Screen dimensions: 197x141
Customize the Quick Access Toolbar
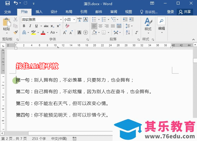click(x=33, y=4)
